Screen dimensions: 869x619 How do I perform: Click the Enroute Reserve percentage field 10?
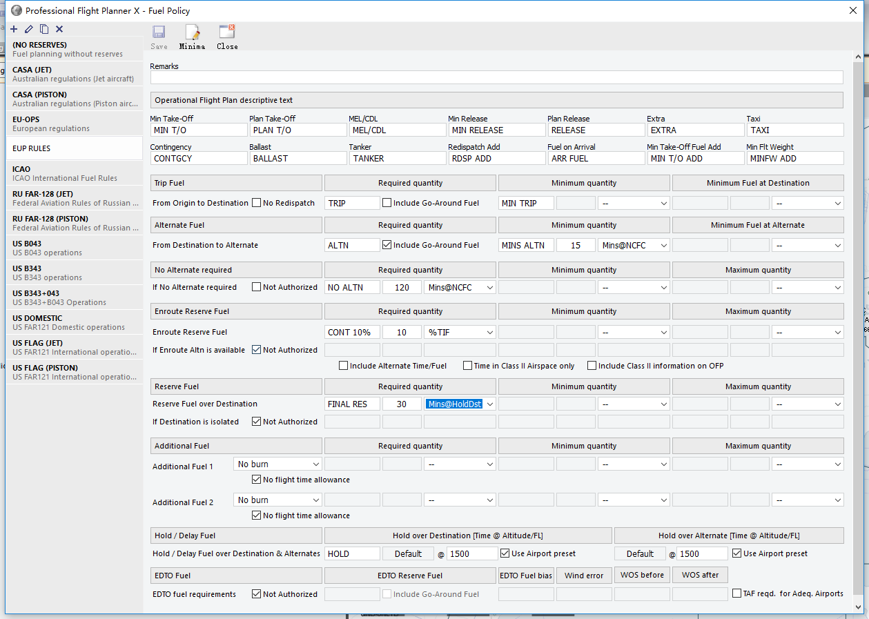click(x=402, y=332)
